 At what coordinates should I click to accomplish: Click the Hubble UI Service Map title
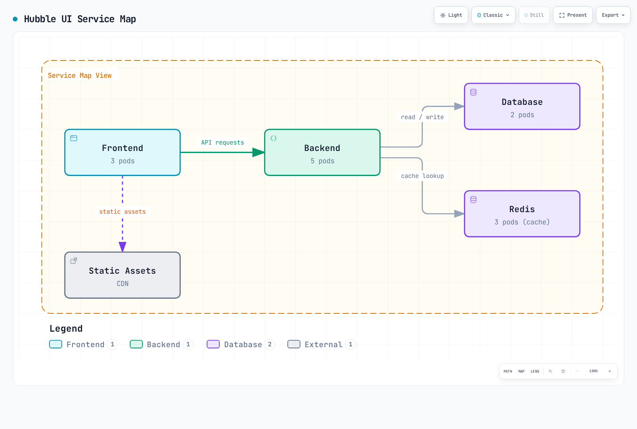point(80,19)
